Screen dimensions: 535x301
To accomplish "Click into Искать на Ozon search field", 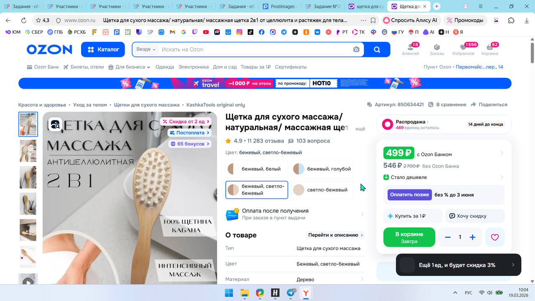I will (x=255, y=49).
